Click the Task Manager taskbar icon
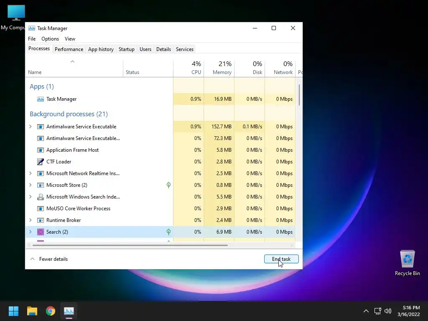 [69, 311]
